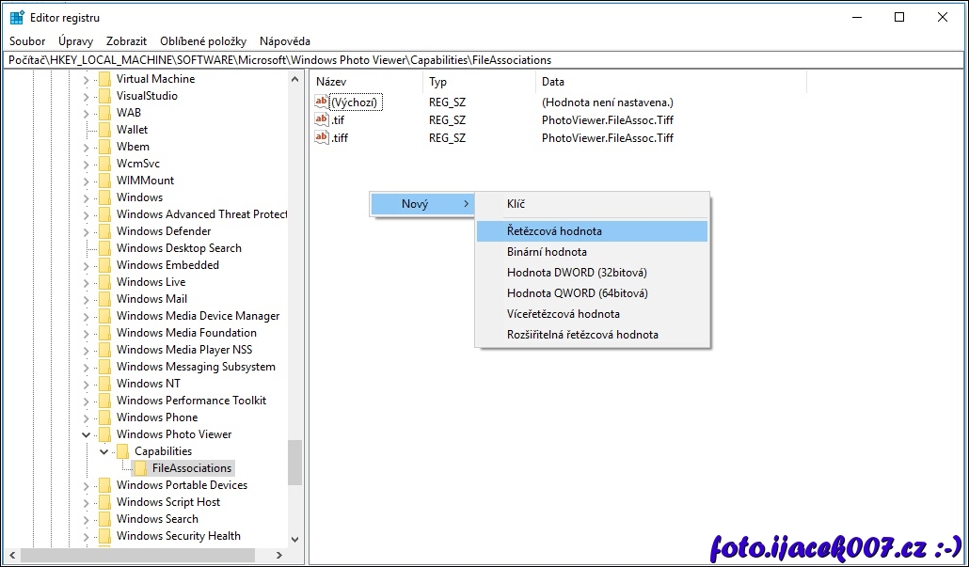This screenshot has height=567, width=969.
Task: Click the (Výchozí) default value icon
Action: click(322, 102)
